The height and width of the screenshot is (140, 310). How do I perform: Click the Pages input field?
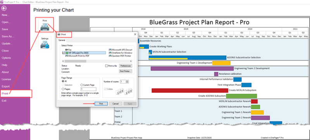click(x=88, y=89)
